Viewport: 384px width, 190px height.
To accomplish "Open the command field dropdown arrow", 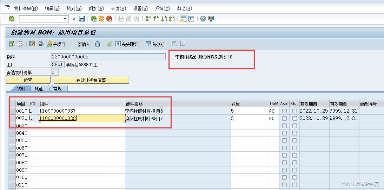I will [65, 19].
